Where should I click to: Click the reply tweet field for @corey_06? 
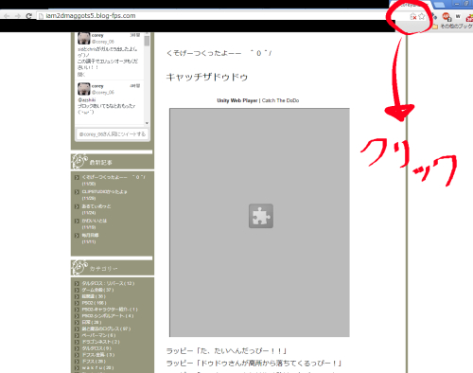pyautogui.click(x=113, y=134)
